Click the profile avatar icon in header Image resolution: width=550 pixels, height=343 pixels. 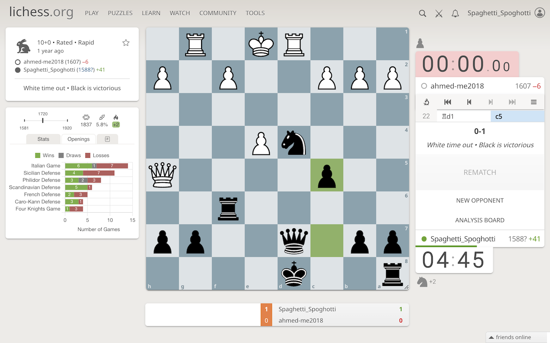point(540,13)
